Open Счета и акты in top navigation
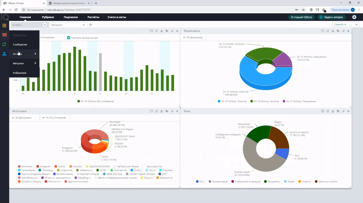Viewport: 363px width, 203px height. click(117, 17)
